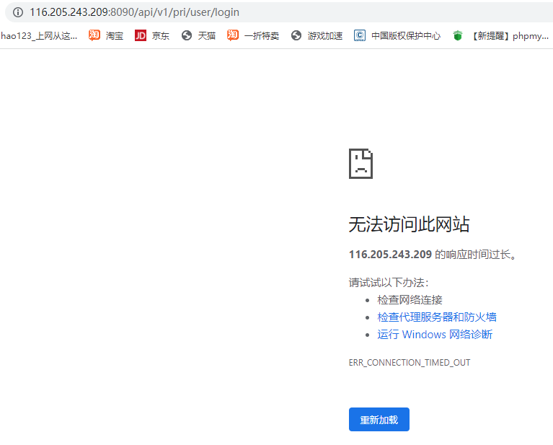The height and width of the screenshot is (445, 553).
Task: Click the orange Taobao bookmark icon
Action: [94, 35]
